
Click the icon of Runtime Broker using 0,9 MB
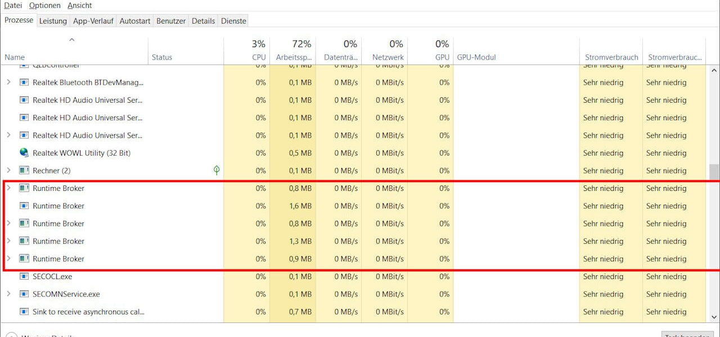pos(24,259)
